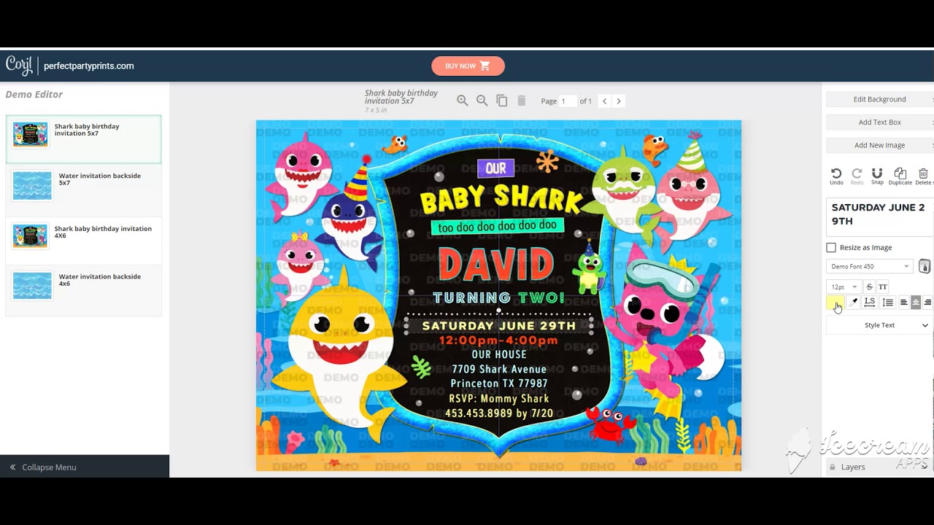
Task: Select the RSVP: Mommy Shark line
Action: (499, 399)
